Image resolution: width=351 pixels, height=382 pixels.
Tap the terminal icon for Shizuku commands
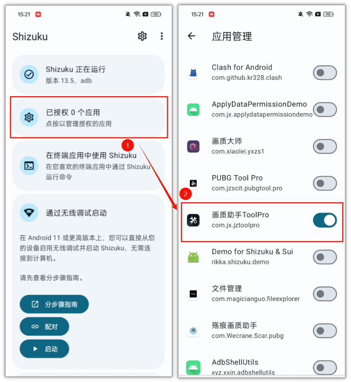pyautogui.click(x=29, y=166)
